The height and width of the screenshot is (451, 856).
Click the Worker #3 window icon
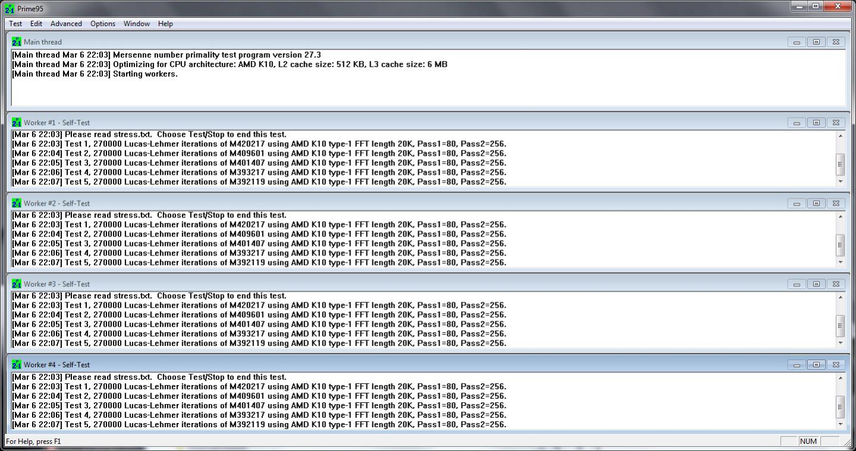17,283
